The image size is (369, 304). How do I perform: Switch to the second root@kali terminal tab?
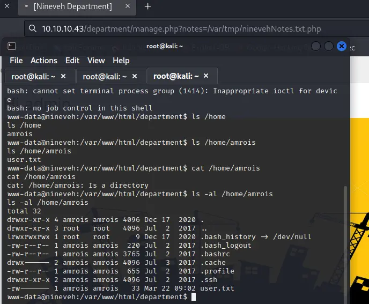[x=112, y=76]
